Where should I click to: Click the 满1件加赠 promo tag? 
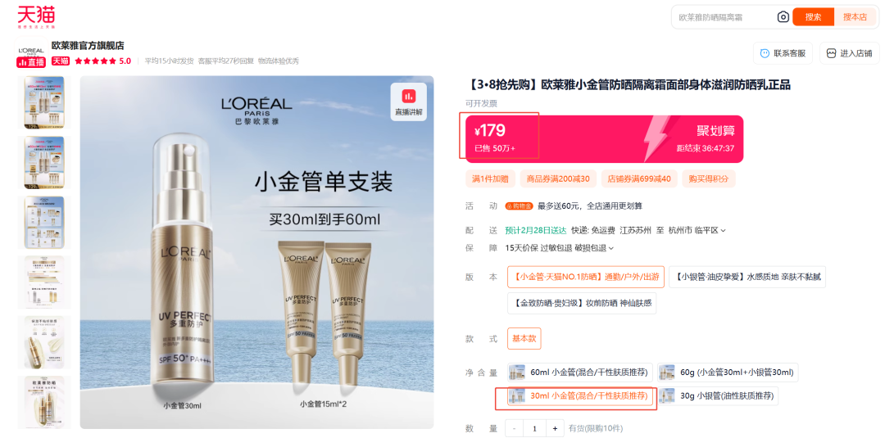pyautogui.click(x=490, y=179)
